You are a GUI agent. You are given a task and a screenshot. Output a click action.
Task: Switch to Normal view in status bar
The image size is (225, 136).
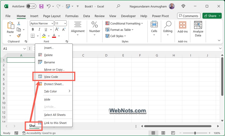pyautogui.click(x=153, y=133)
